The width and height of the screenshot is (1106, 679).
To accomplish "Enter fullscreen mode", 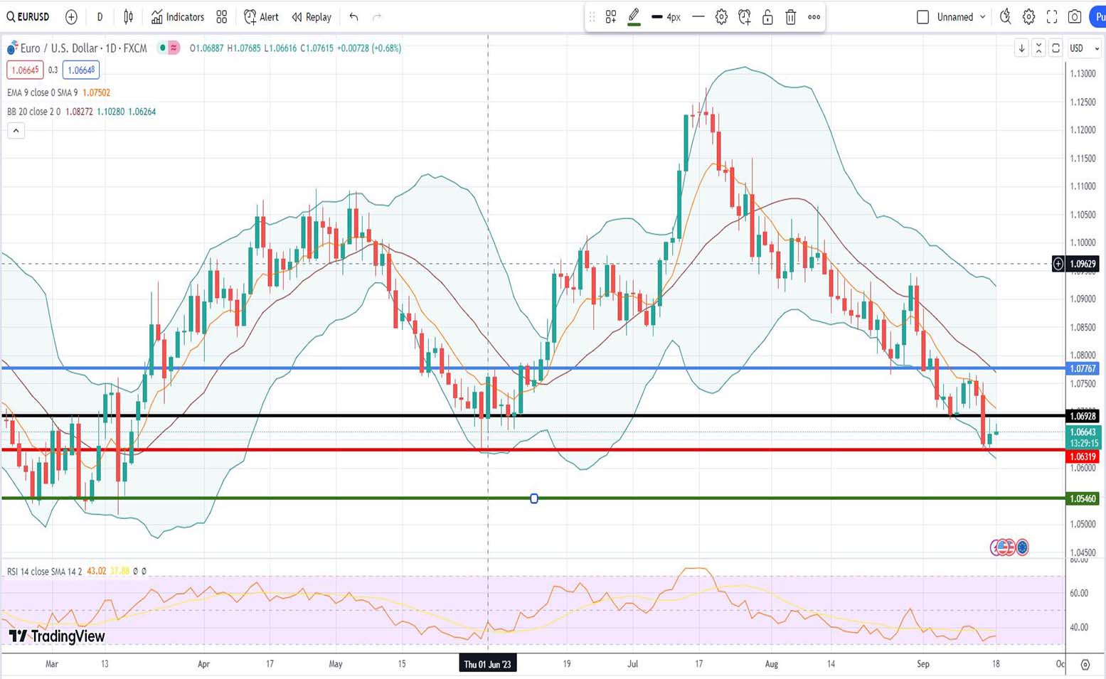I will (1052, 17).
